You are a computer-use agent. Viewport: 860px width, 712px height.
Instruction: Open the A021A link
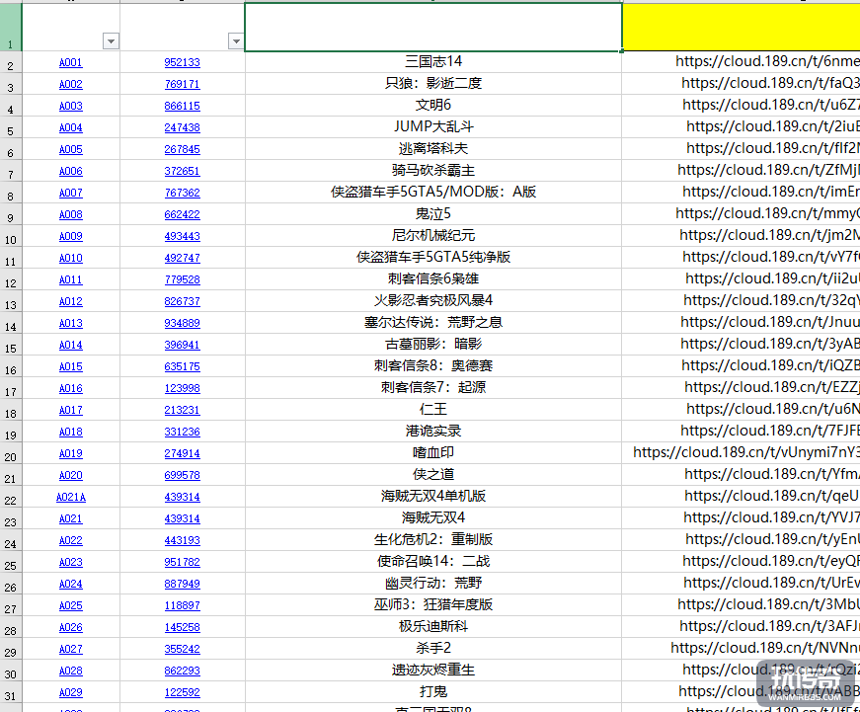(x=71, y=497)
